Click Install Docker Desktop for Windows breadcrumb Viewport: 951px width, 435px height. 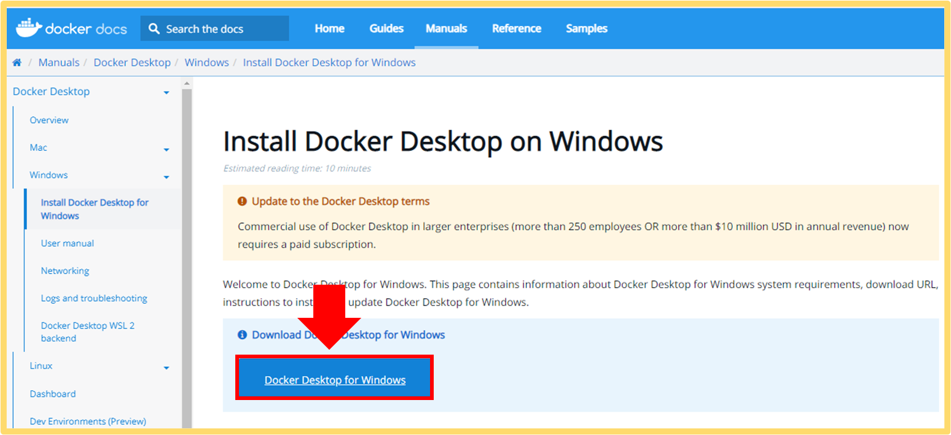point(329,63)
